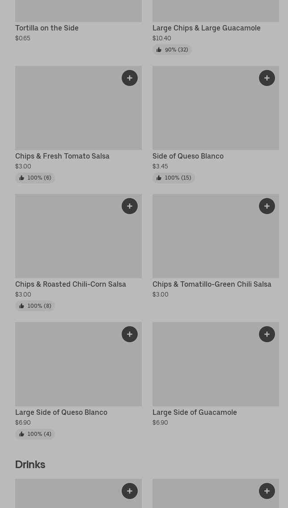Open Tortilla on the Side item

[x=47, y=28]
